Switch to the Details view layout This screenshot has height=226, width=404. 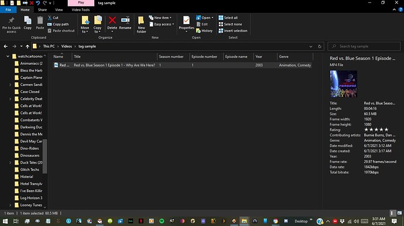392,213
